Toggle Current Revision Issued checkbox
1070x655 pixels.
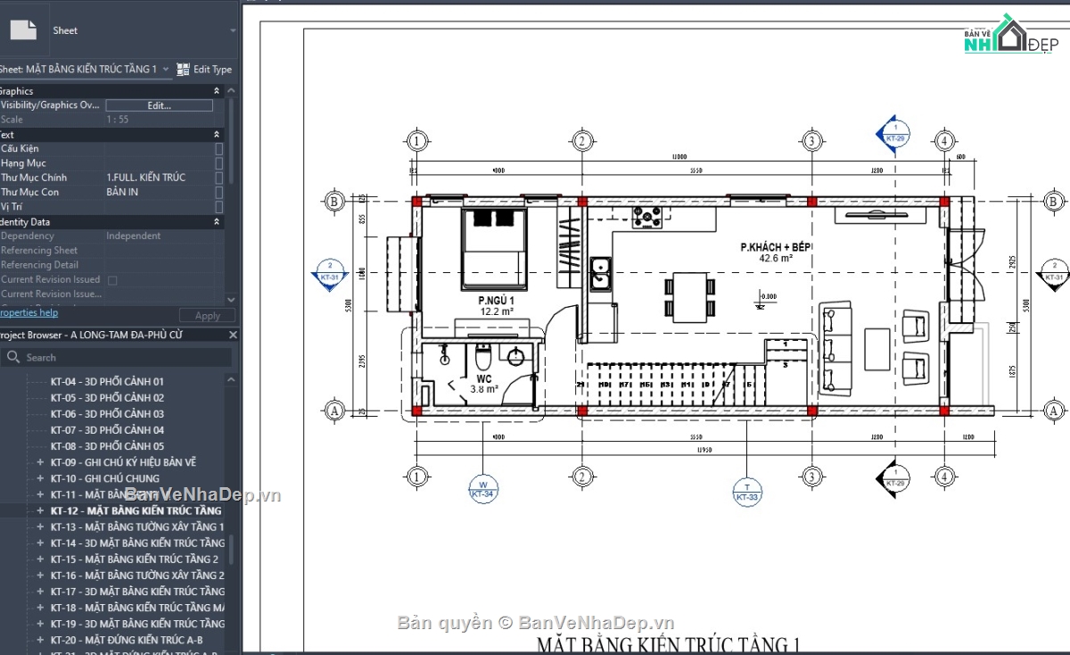coord(112,280)
